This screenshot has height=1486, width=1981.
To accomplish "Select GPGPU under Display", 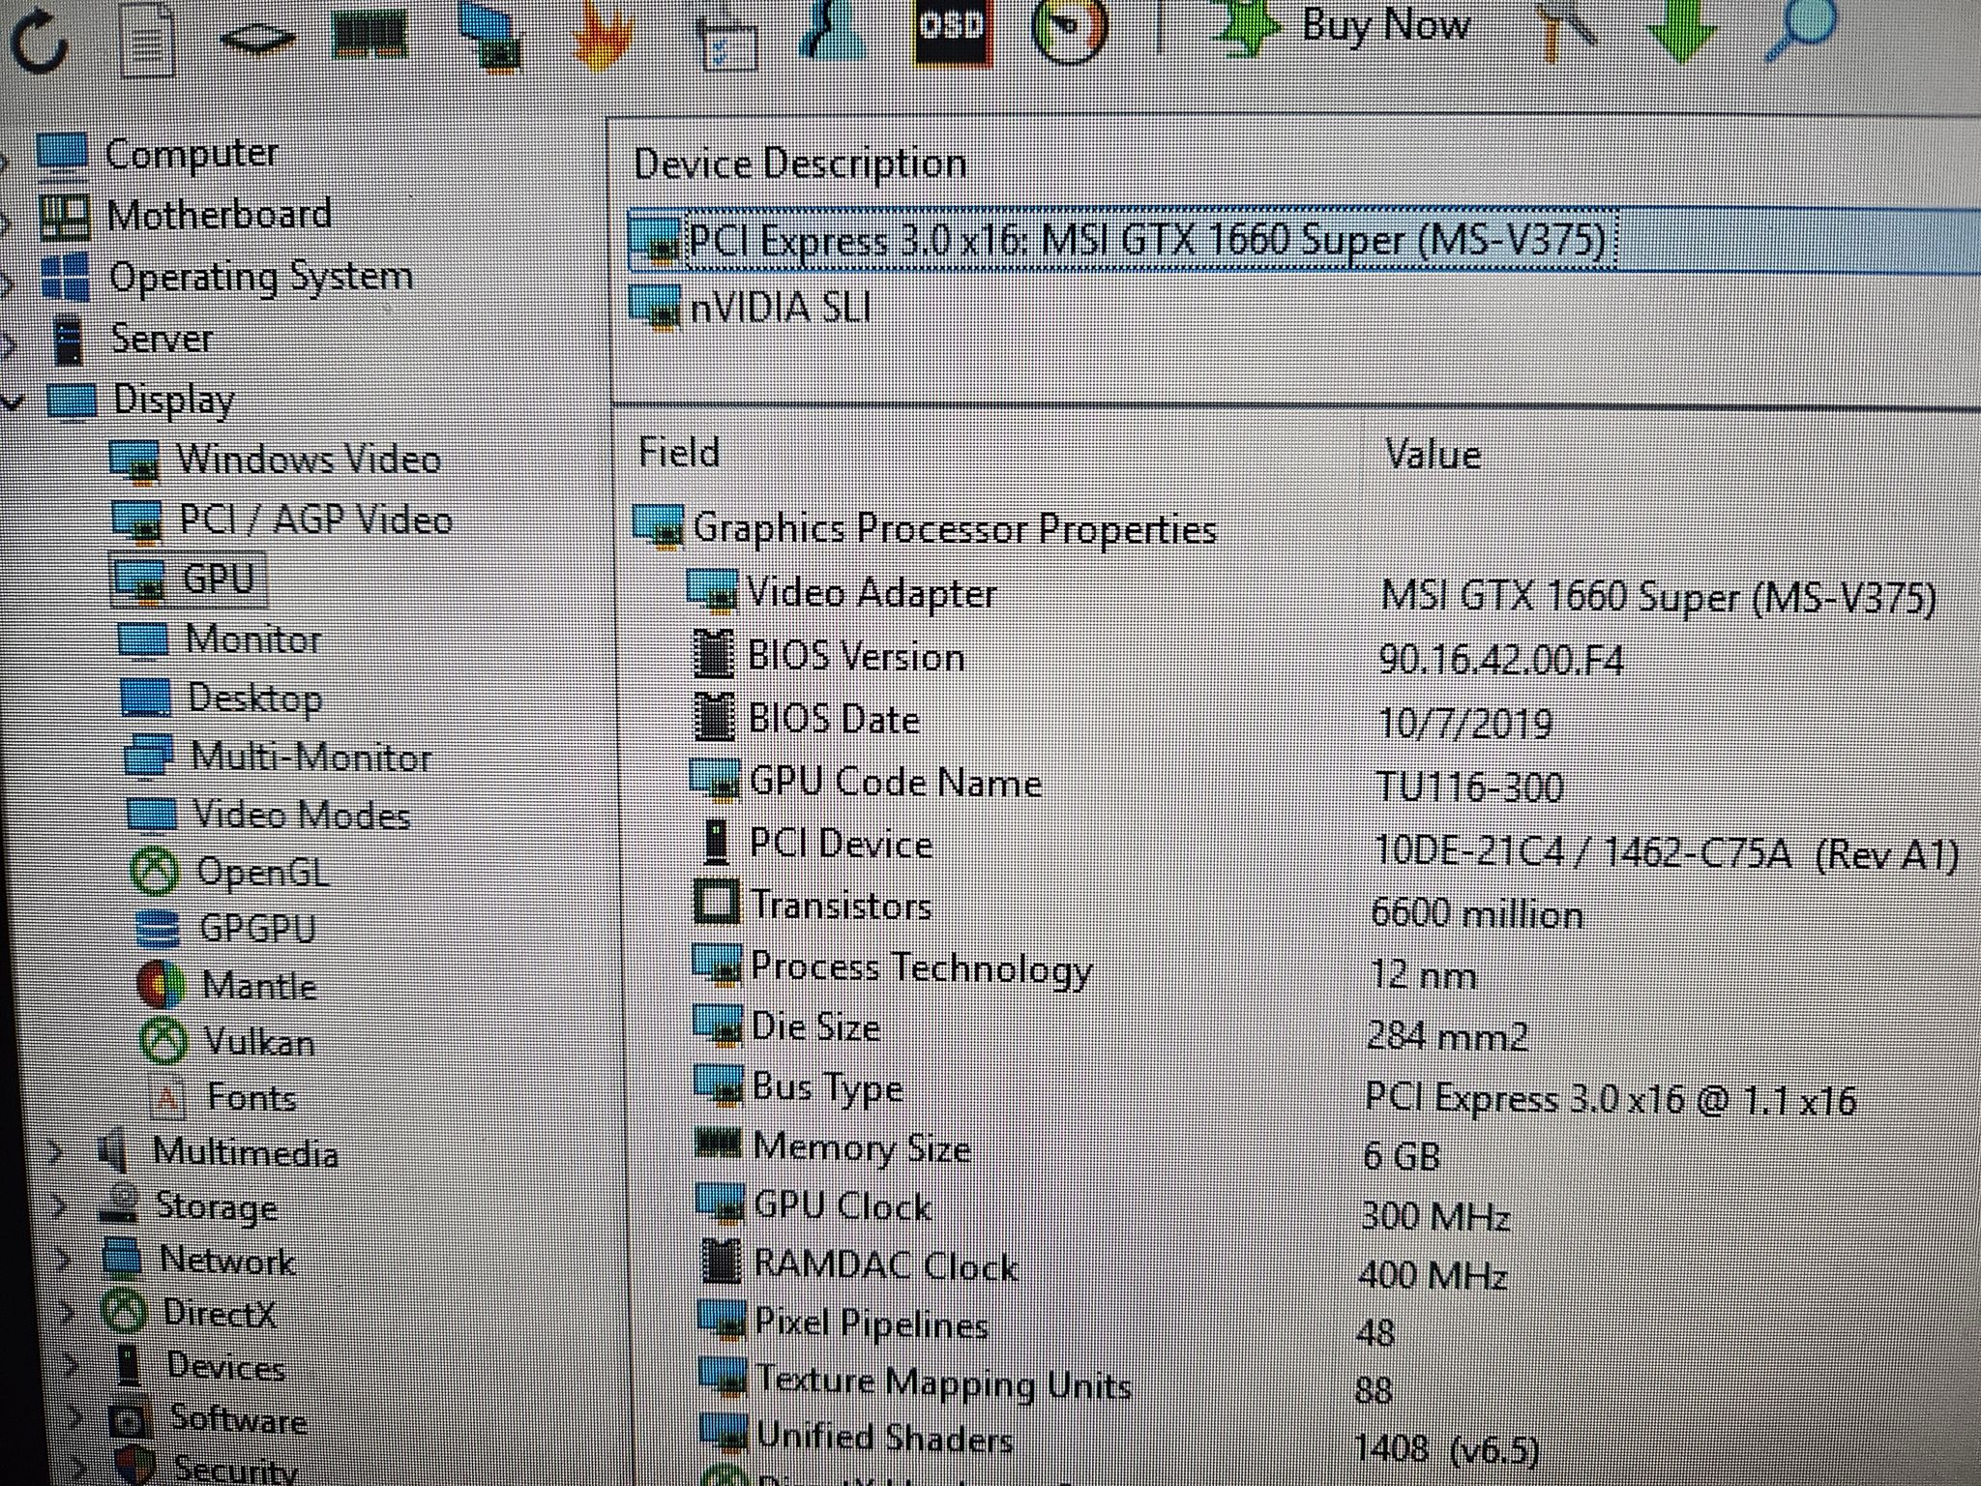I will click(x=257, y=928).
